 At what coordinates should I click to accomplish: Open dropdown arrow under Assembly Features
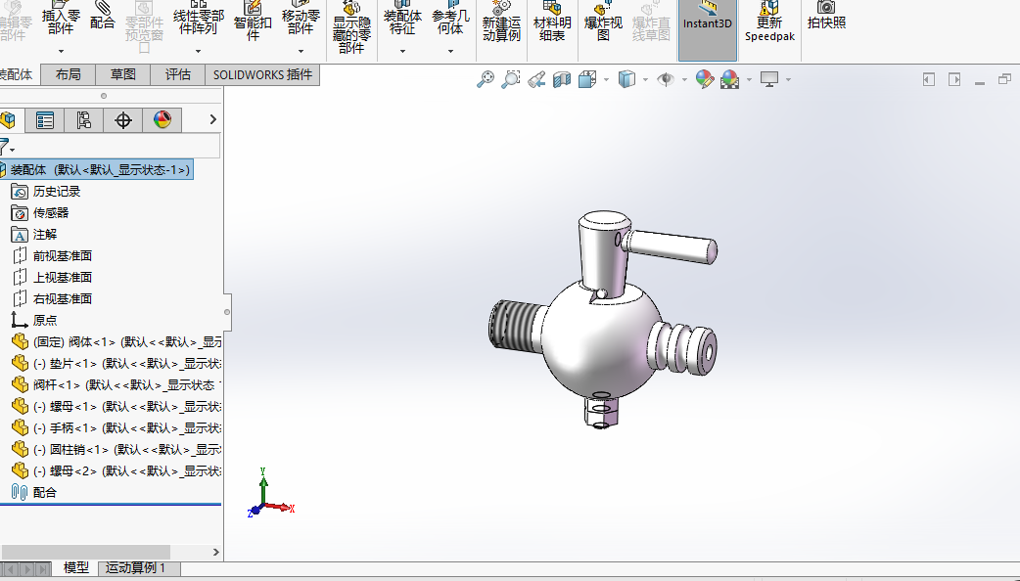pyautogui.click(x=402, y=51)
